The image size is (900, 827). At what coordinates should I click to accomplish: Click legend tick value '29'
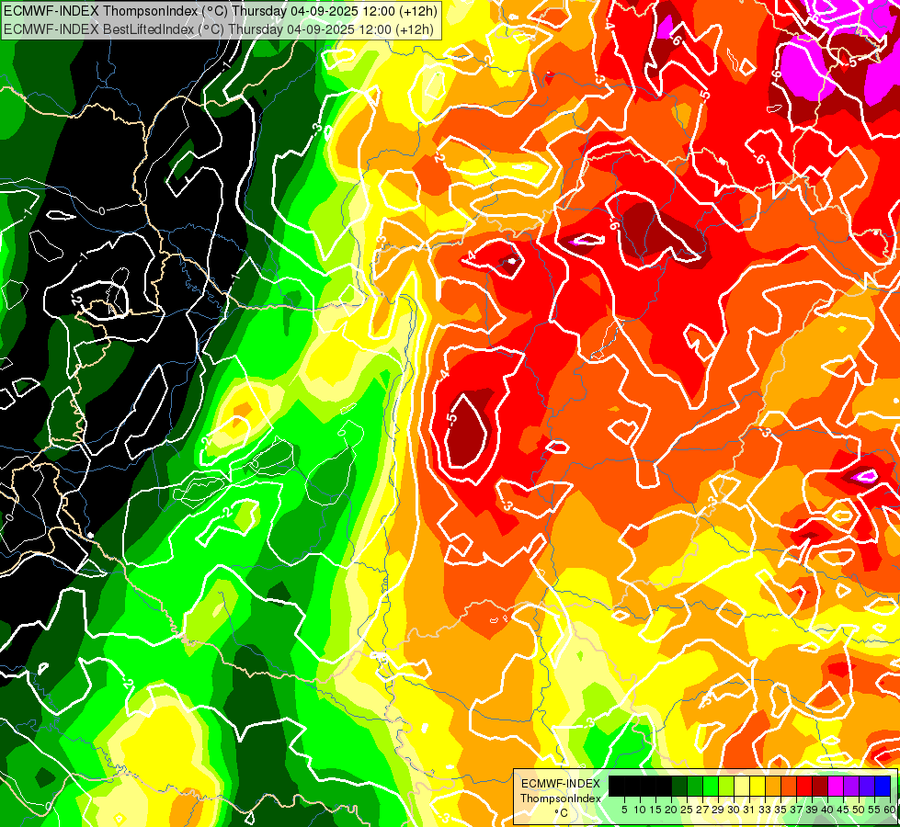pyautogui.click(x=719, y=810)
